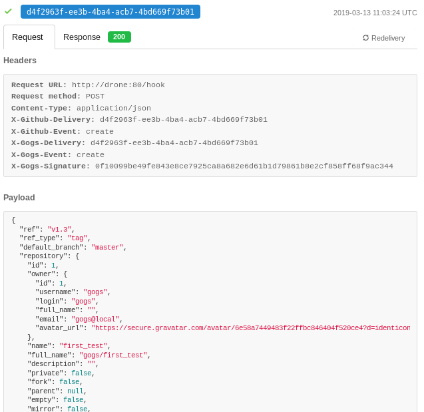424x412 pixels.
Task: Click the X-Github-Event create value
Action: (x=100, y=131)
